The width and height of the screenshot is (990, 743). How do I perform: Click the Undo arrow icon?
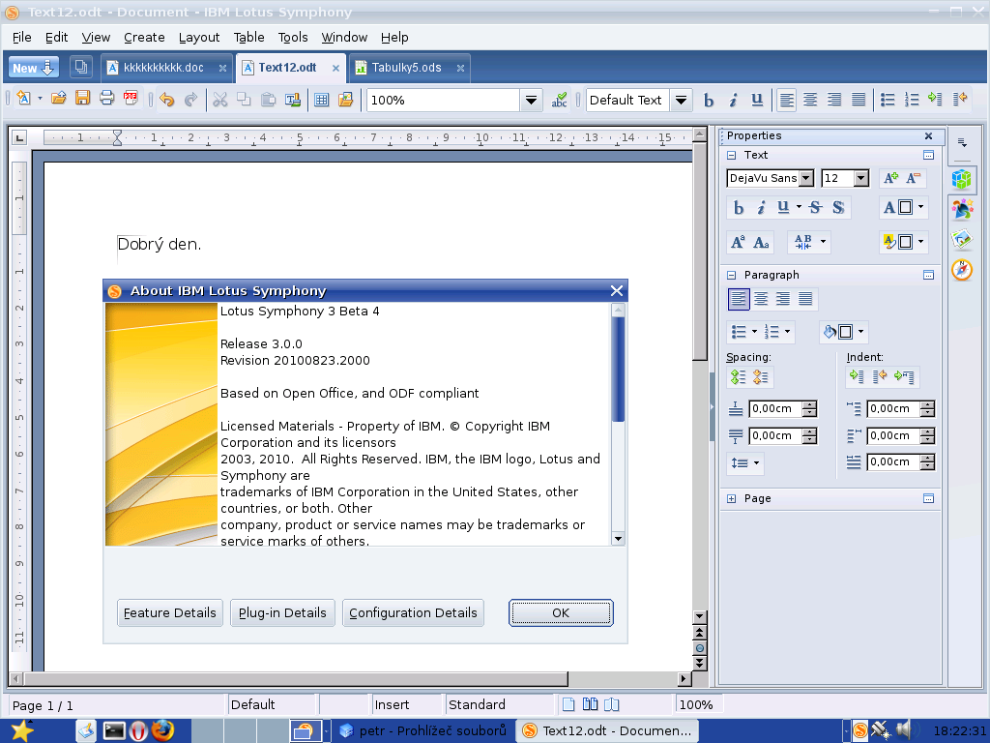tap(167, 99)
